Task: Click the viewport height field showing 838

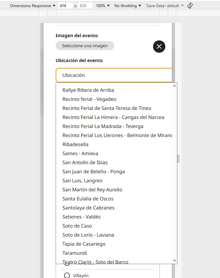Action: tap(85, 6)
